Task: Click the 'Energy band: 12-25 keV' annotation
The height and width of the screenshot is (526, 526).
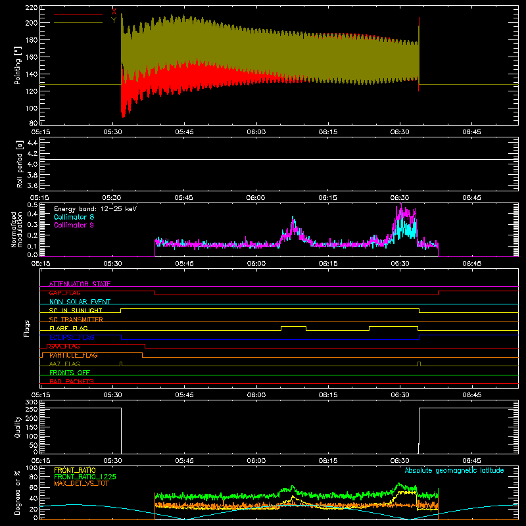Action: (95, 209)
